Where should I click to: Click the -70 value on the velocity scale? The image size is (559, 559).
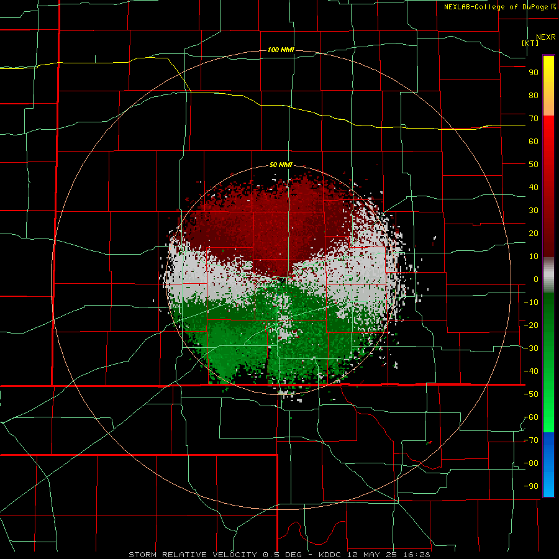tap(531, 440)
